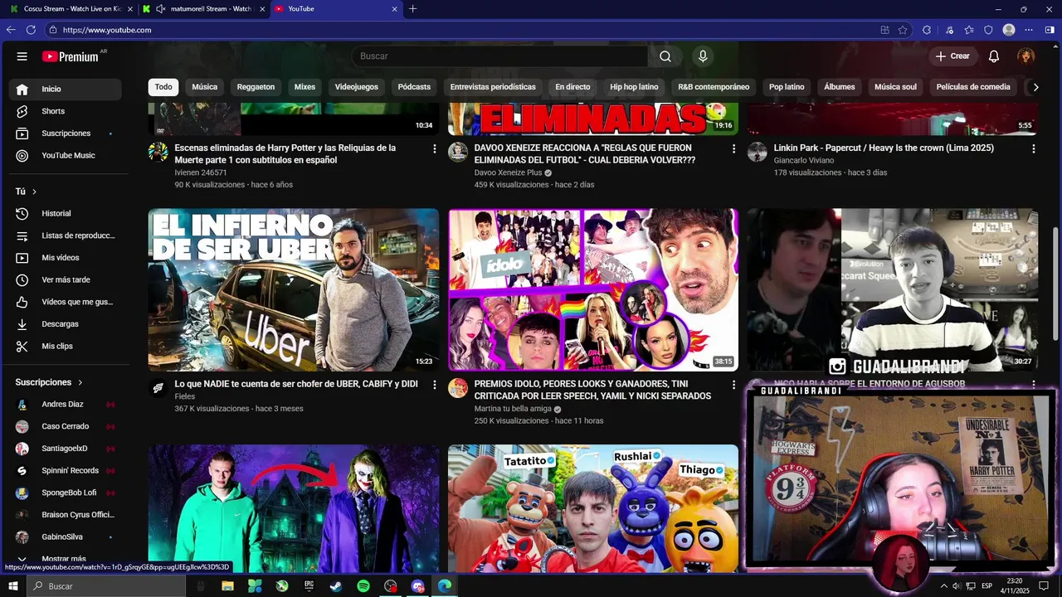Screen dimensions: 1062x597
Task: Select the Videojuegos category chip
Action: [357, 87]
